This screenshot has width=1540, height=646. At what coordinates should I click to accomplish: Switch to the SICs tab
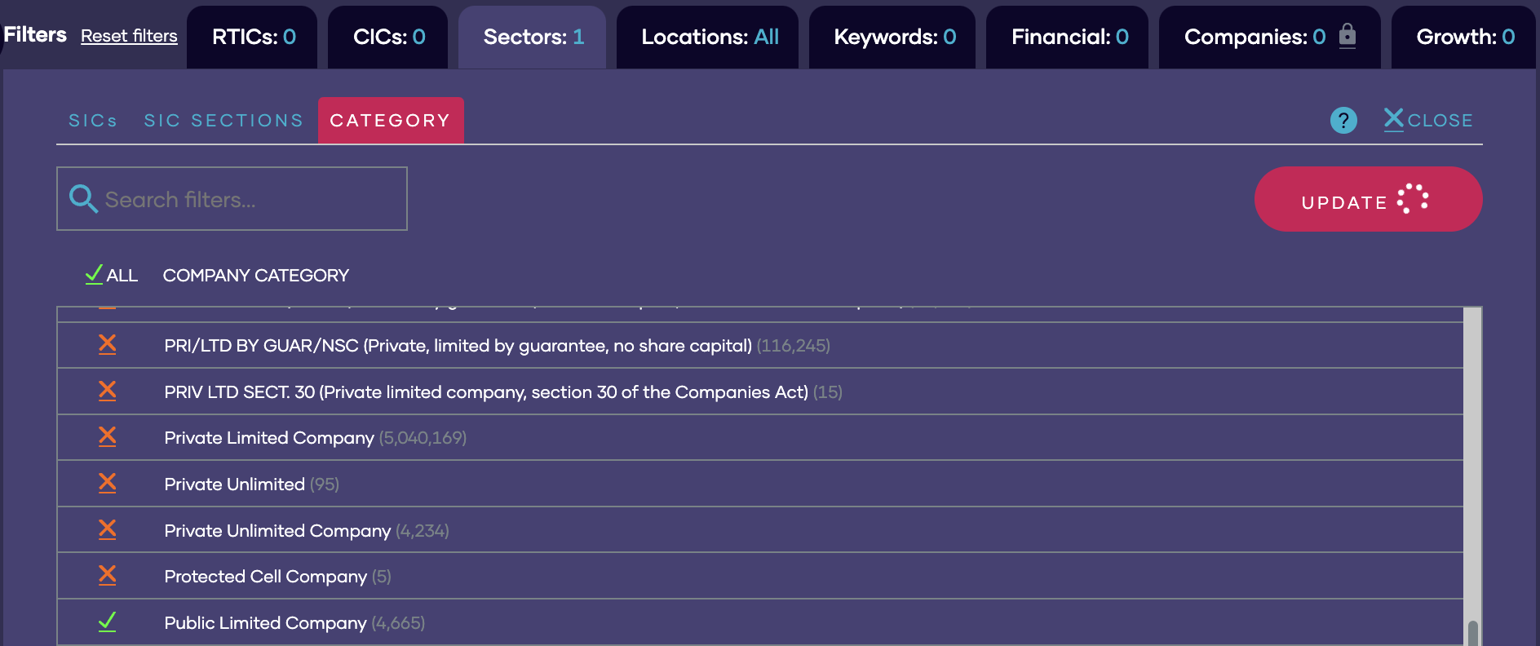[93, 121]
